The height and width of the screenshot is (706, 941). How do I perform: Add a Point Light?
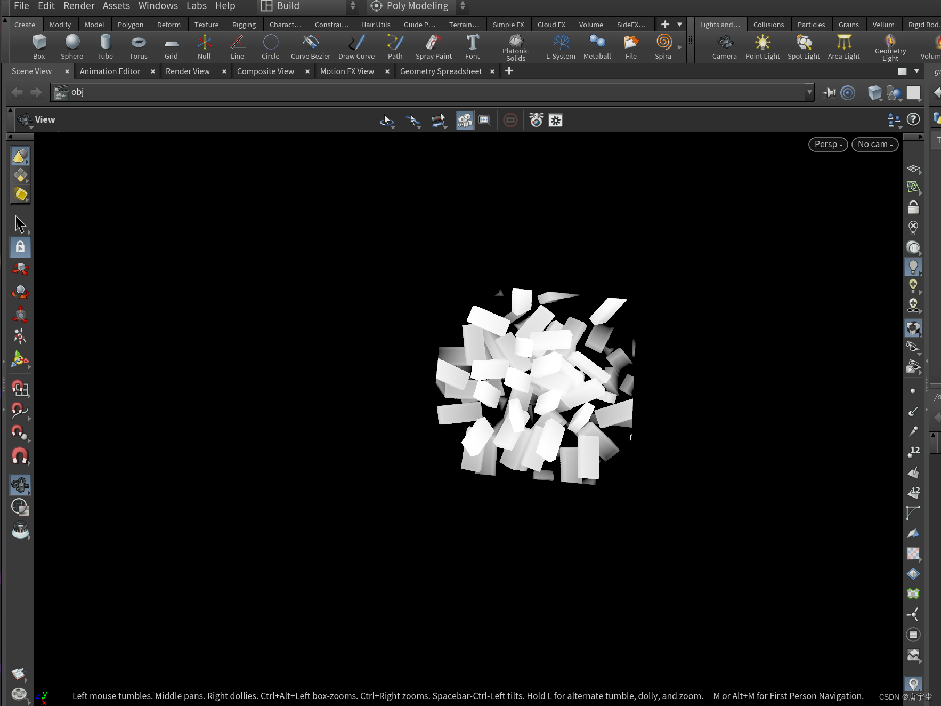pyautogui.click(x=762, y=47)
